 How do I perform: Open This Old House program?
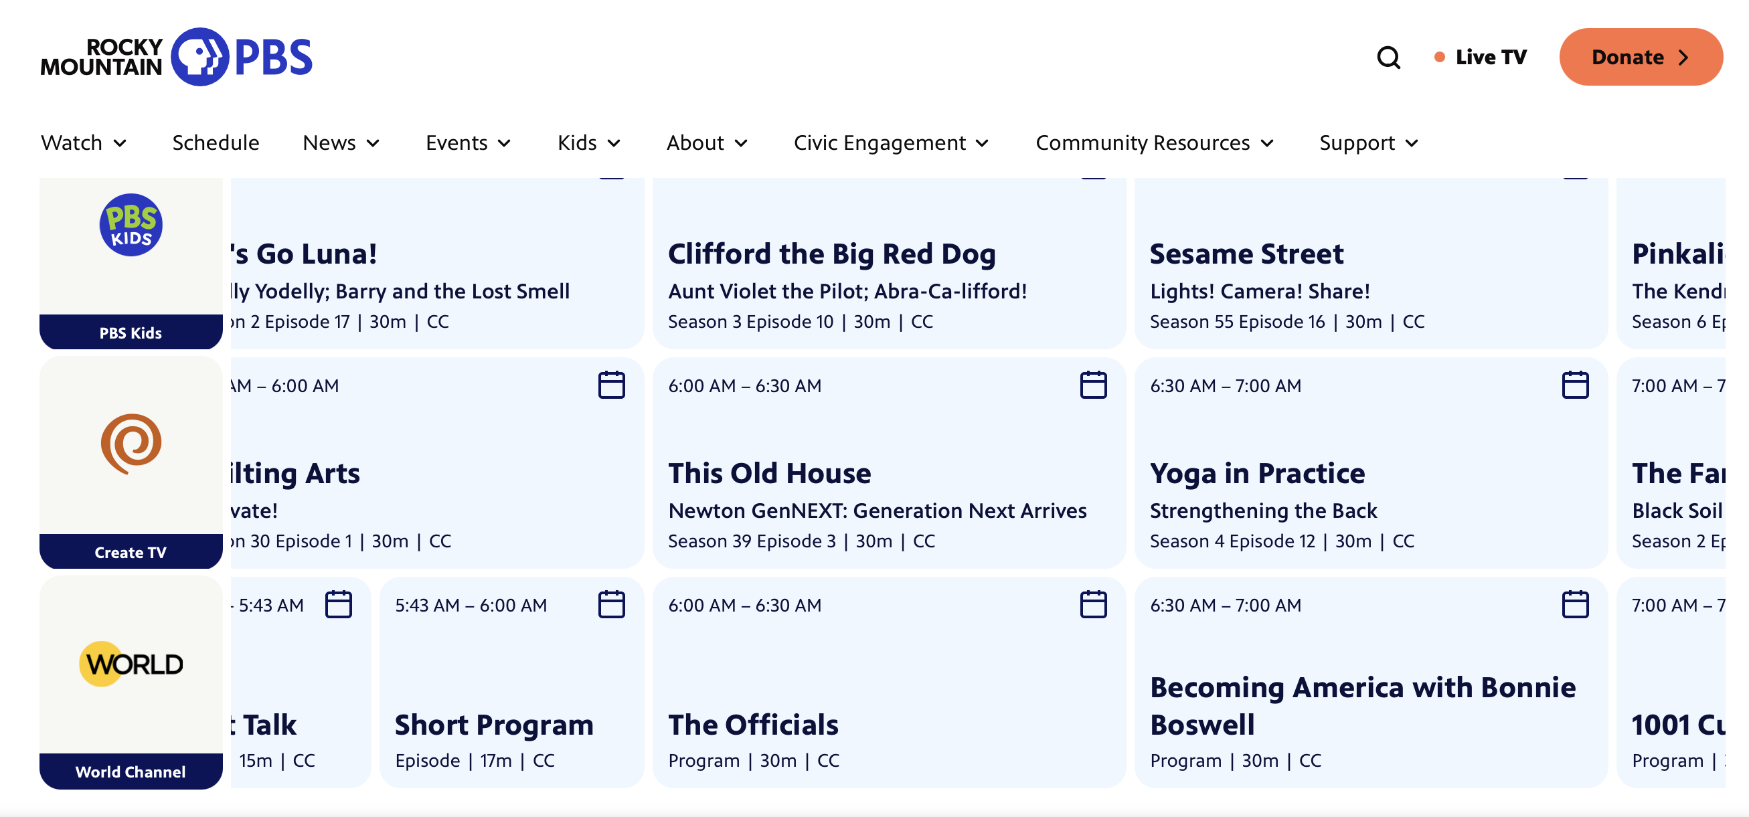click(x=769, y=473)
